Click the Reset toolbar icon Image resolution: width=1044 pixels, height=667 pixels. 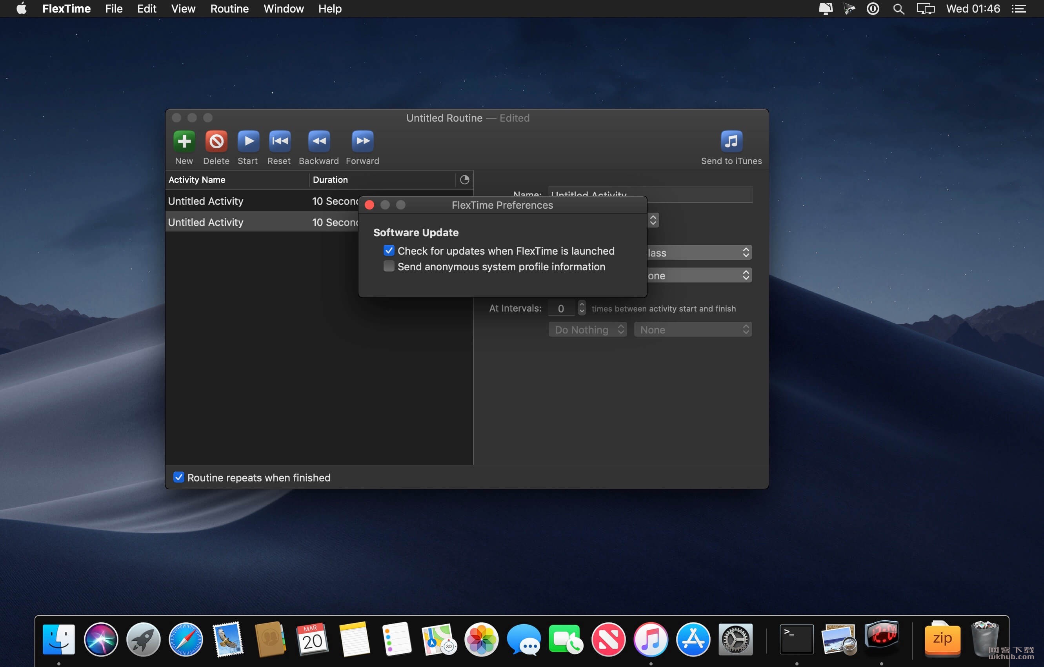(279, 141)
